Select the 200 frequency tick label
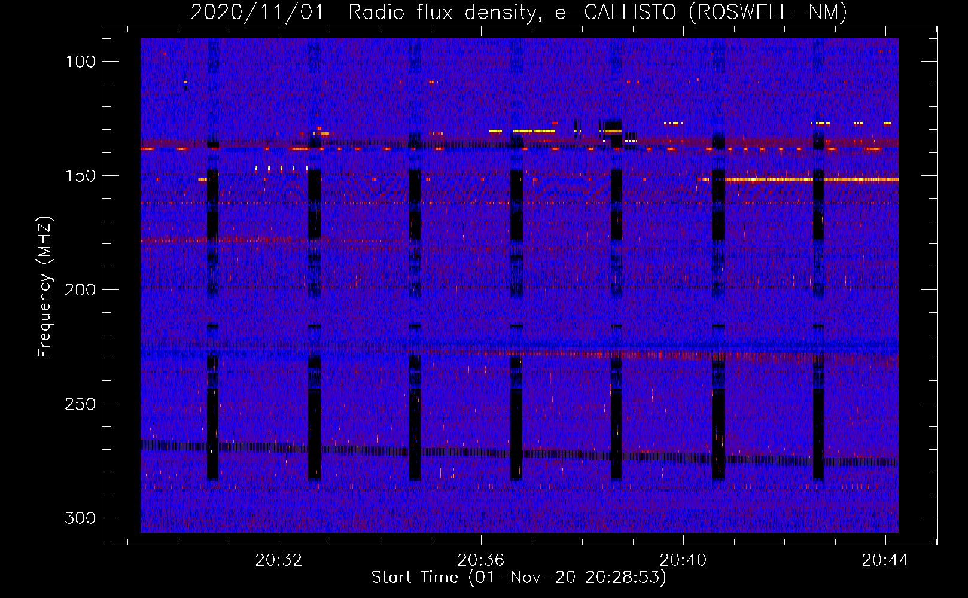Image resolution: width=968 pixels, height=598 pixels. coord(80,290)
